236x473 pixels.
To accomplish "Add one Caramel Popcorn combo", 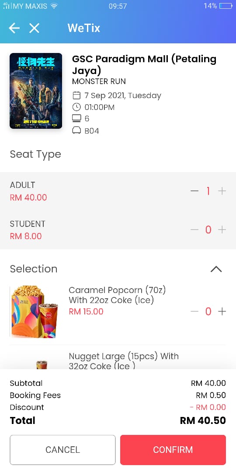I will pyautogui.click(x=222, y=312).
